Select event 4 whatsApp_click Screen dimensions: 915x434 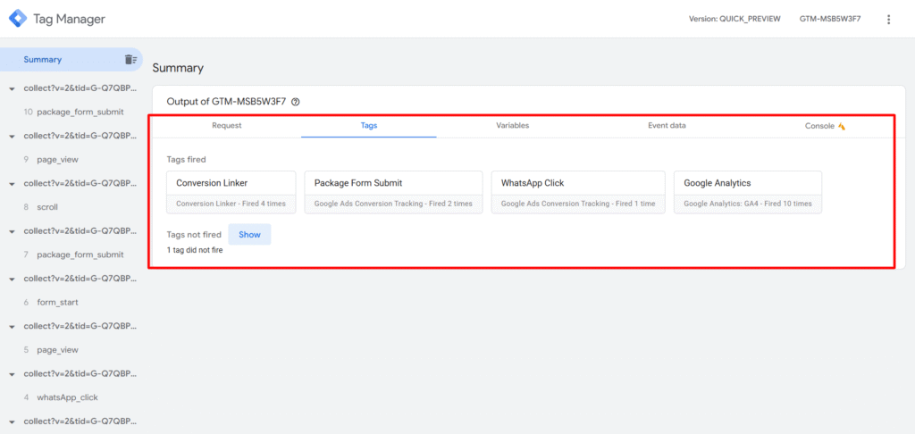[67, 397]
